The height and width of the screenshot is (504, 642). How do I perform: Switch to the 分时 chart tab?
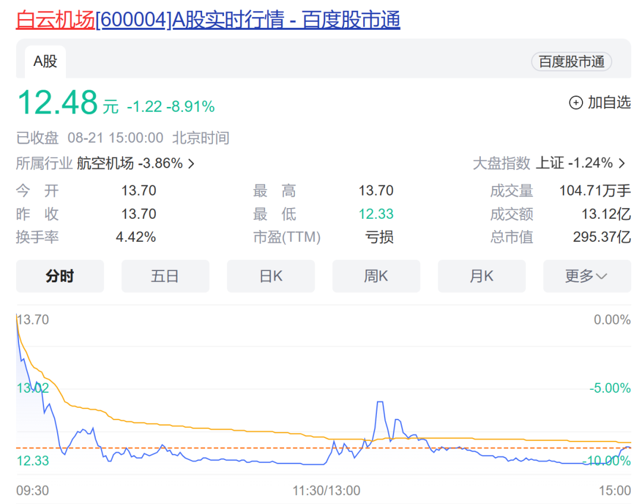click(60, 276)
